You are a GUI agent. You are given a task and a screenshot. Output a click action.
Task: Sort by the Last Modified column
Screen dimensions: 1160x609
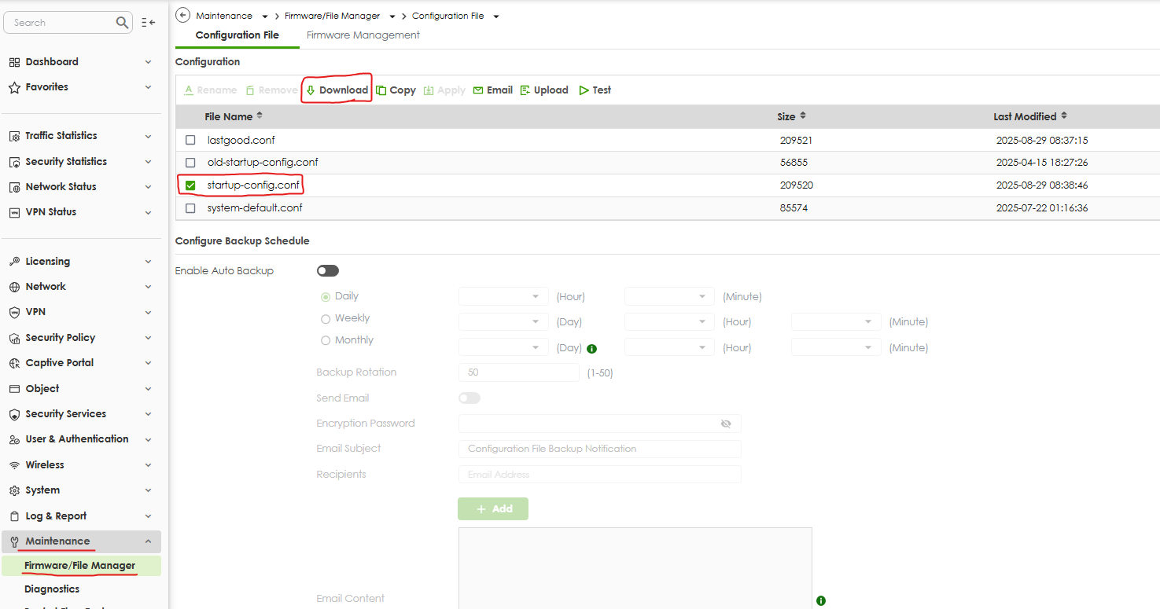click(1029, 116)
